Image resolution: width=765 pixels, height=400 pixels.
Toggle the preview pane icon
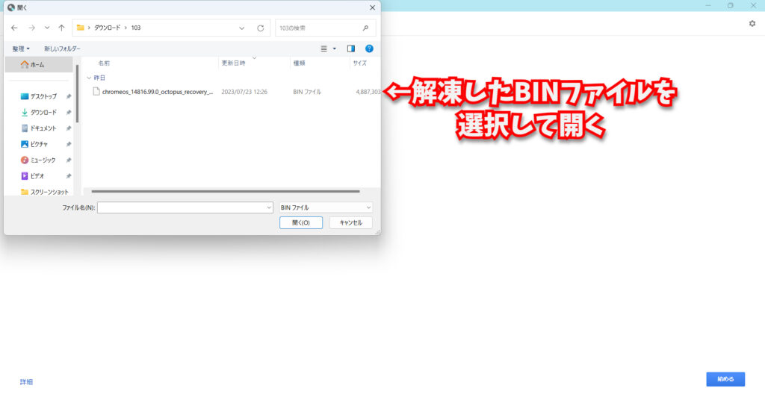pyautogui.click(x=351, y=49)
